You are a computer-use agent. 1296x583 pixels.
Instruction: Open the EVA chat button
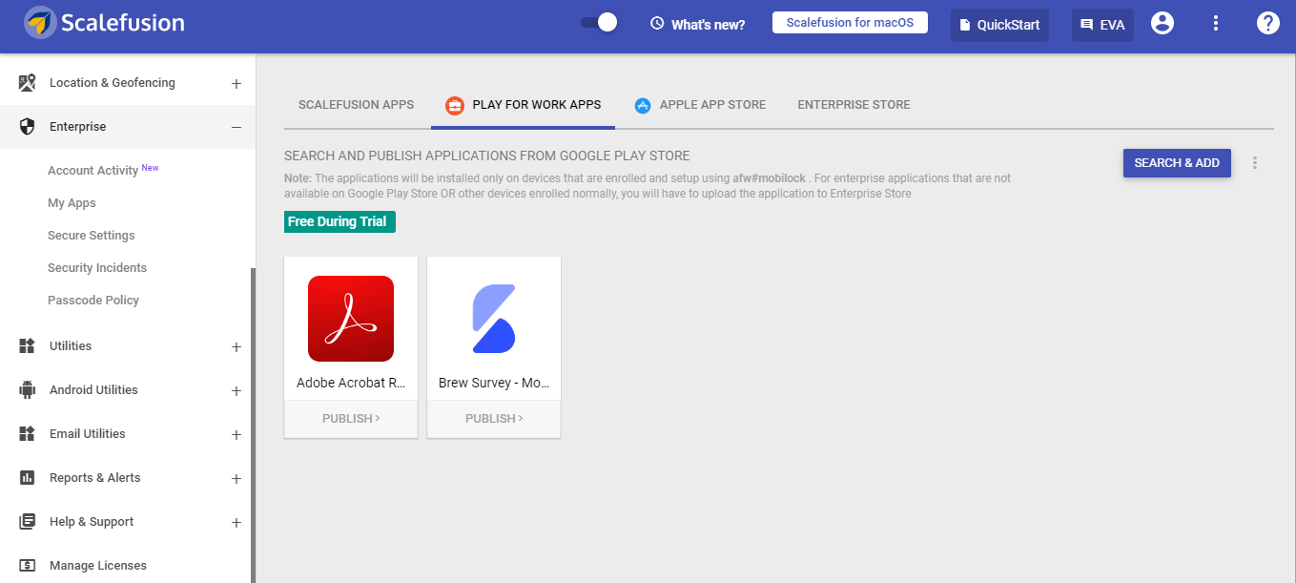[1102, 25]
